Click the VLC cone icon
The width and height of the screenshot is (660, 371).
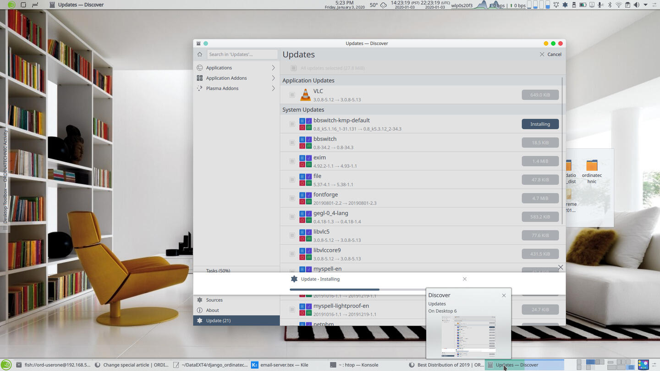click(x=305, y=95)
